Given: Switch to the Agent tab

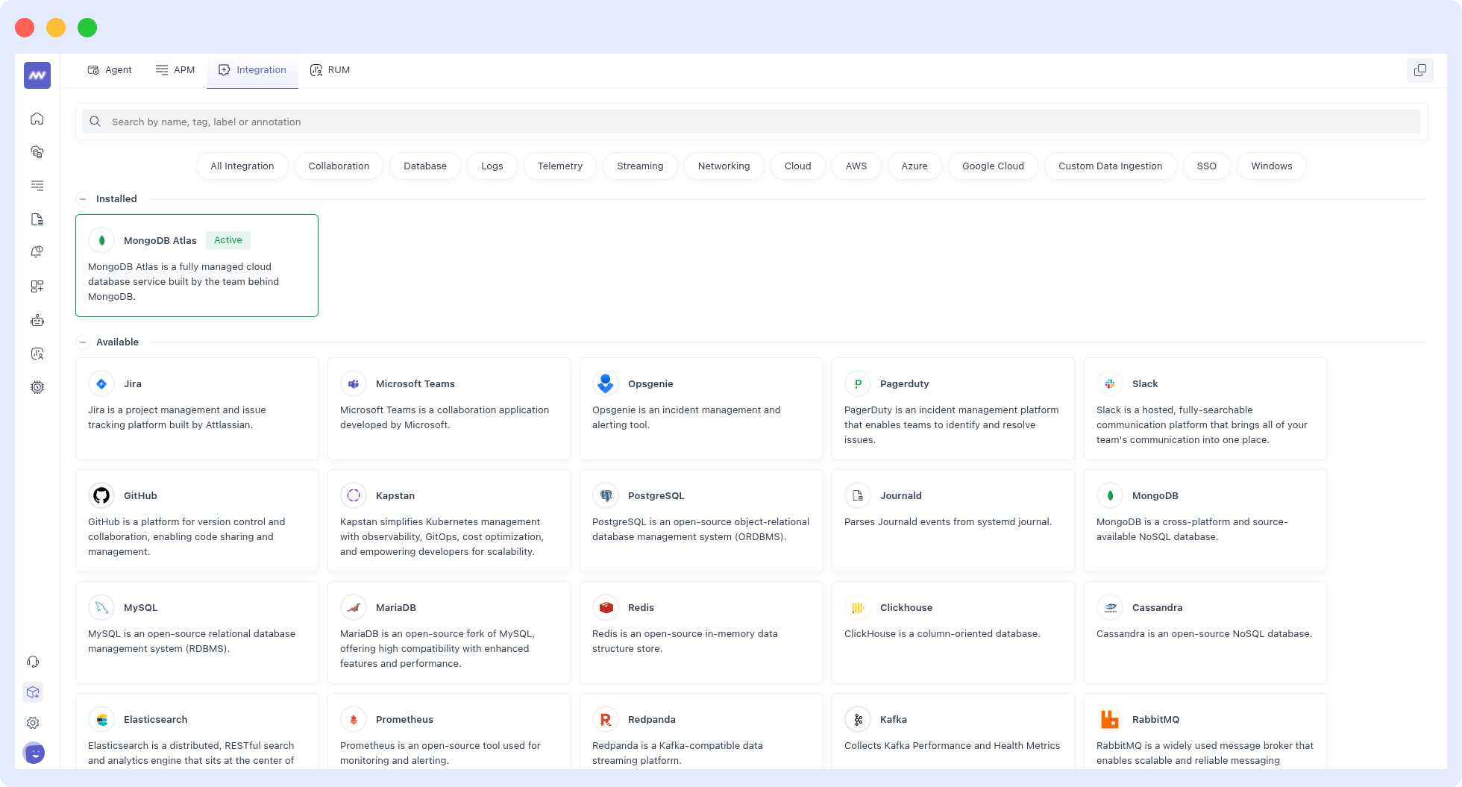Looking at the screenshot, I should [x=109, y=69].
